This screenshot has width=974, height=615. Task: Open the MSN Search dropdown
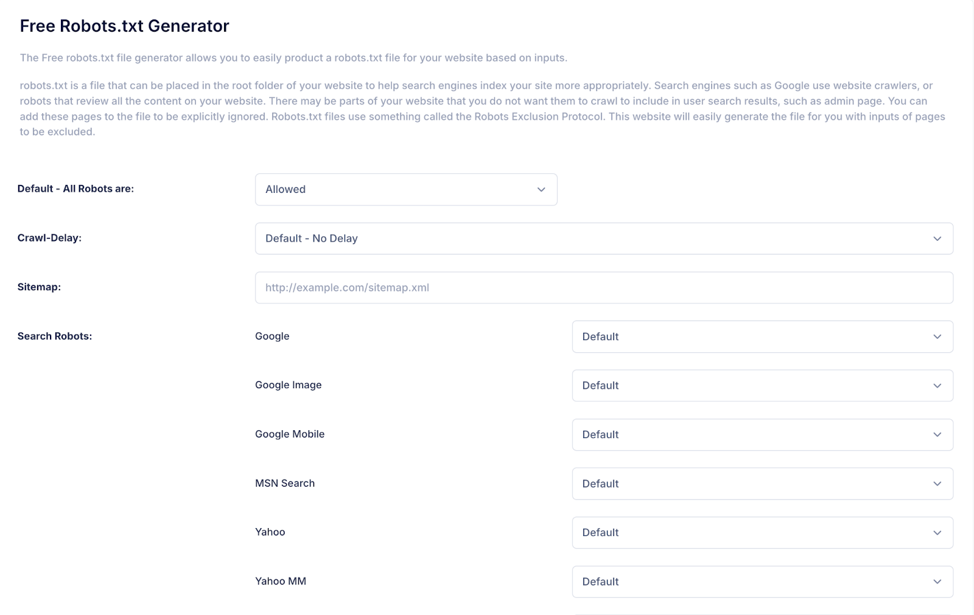762,484
